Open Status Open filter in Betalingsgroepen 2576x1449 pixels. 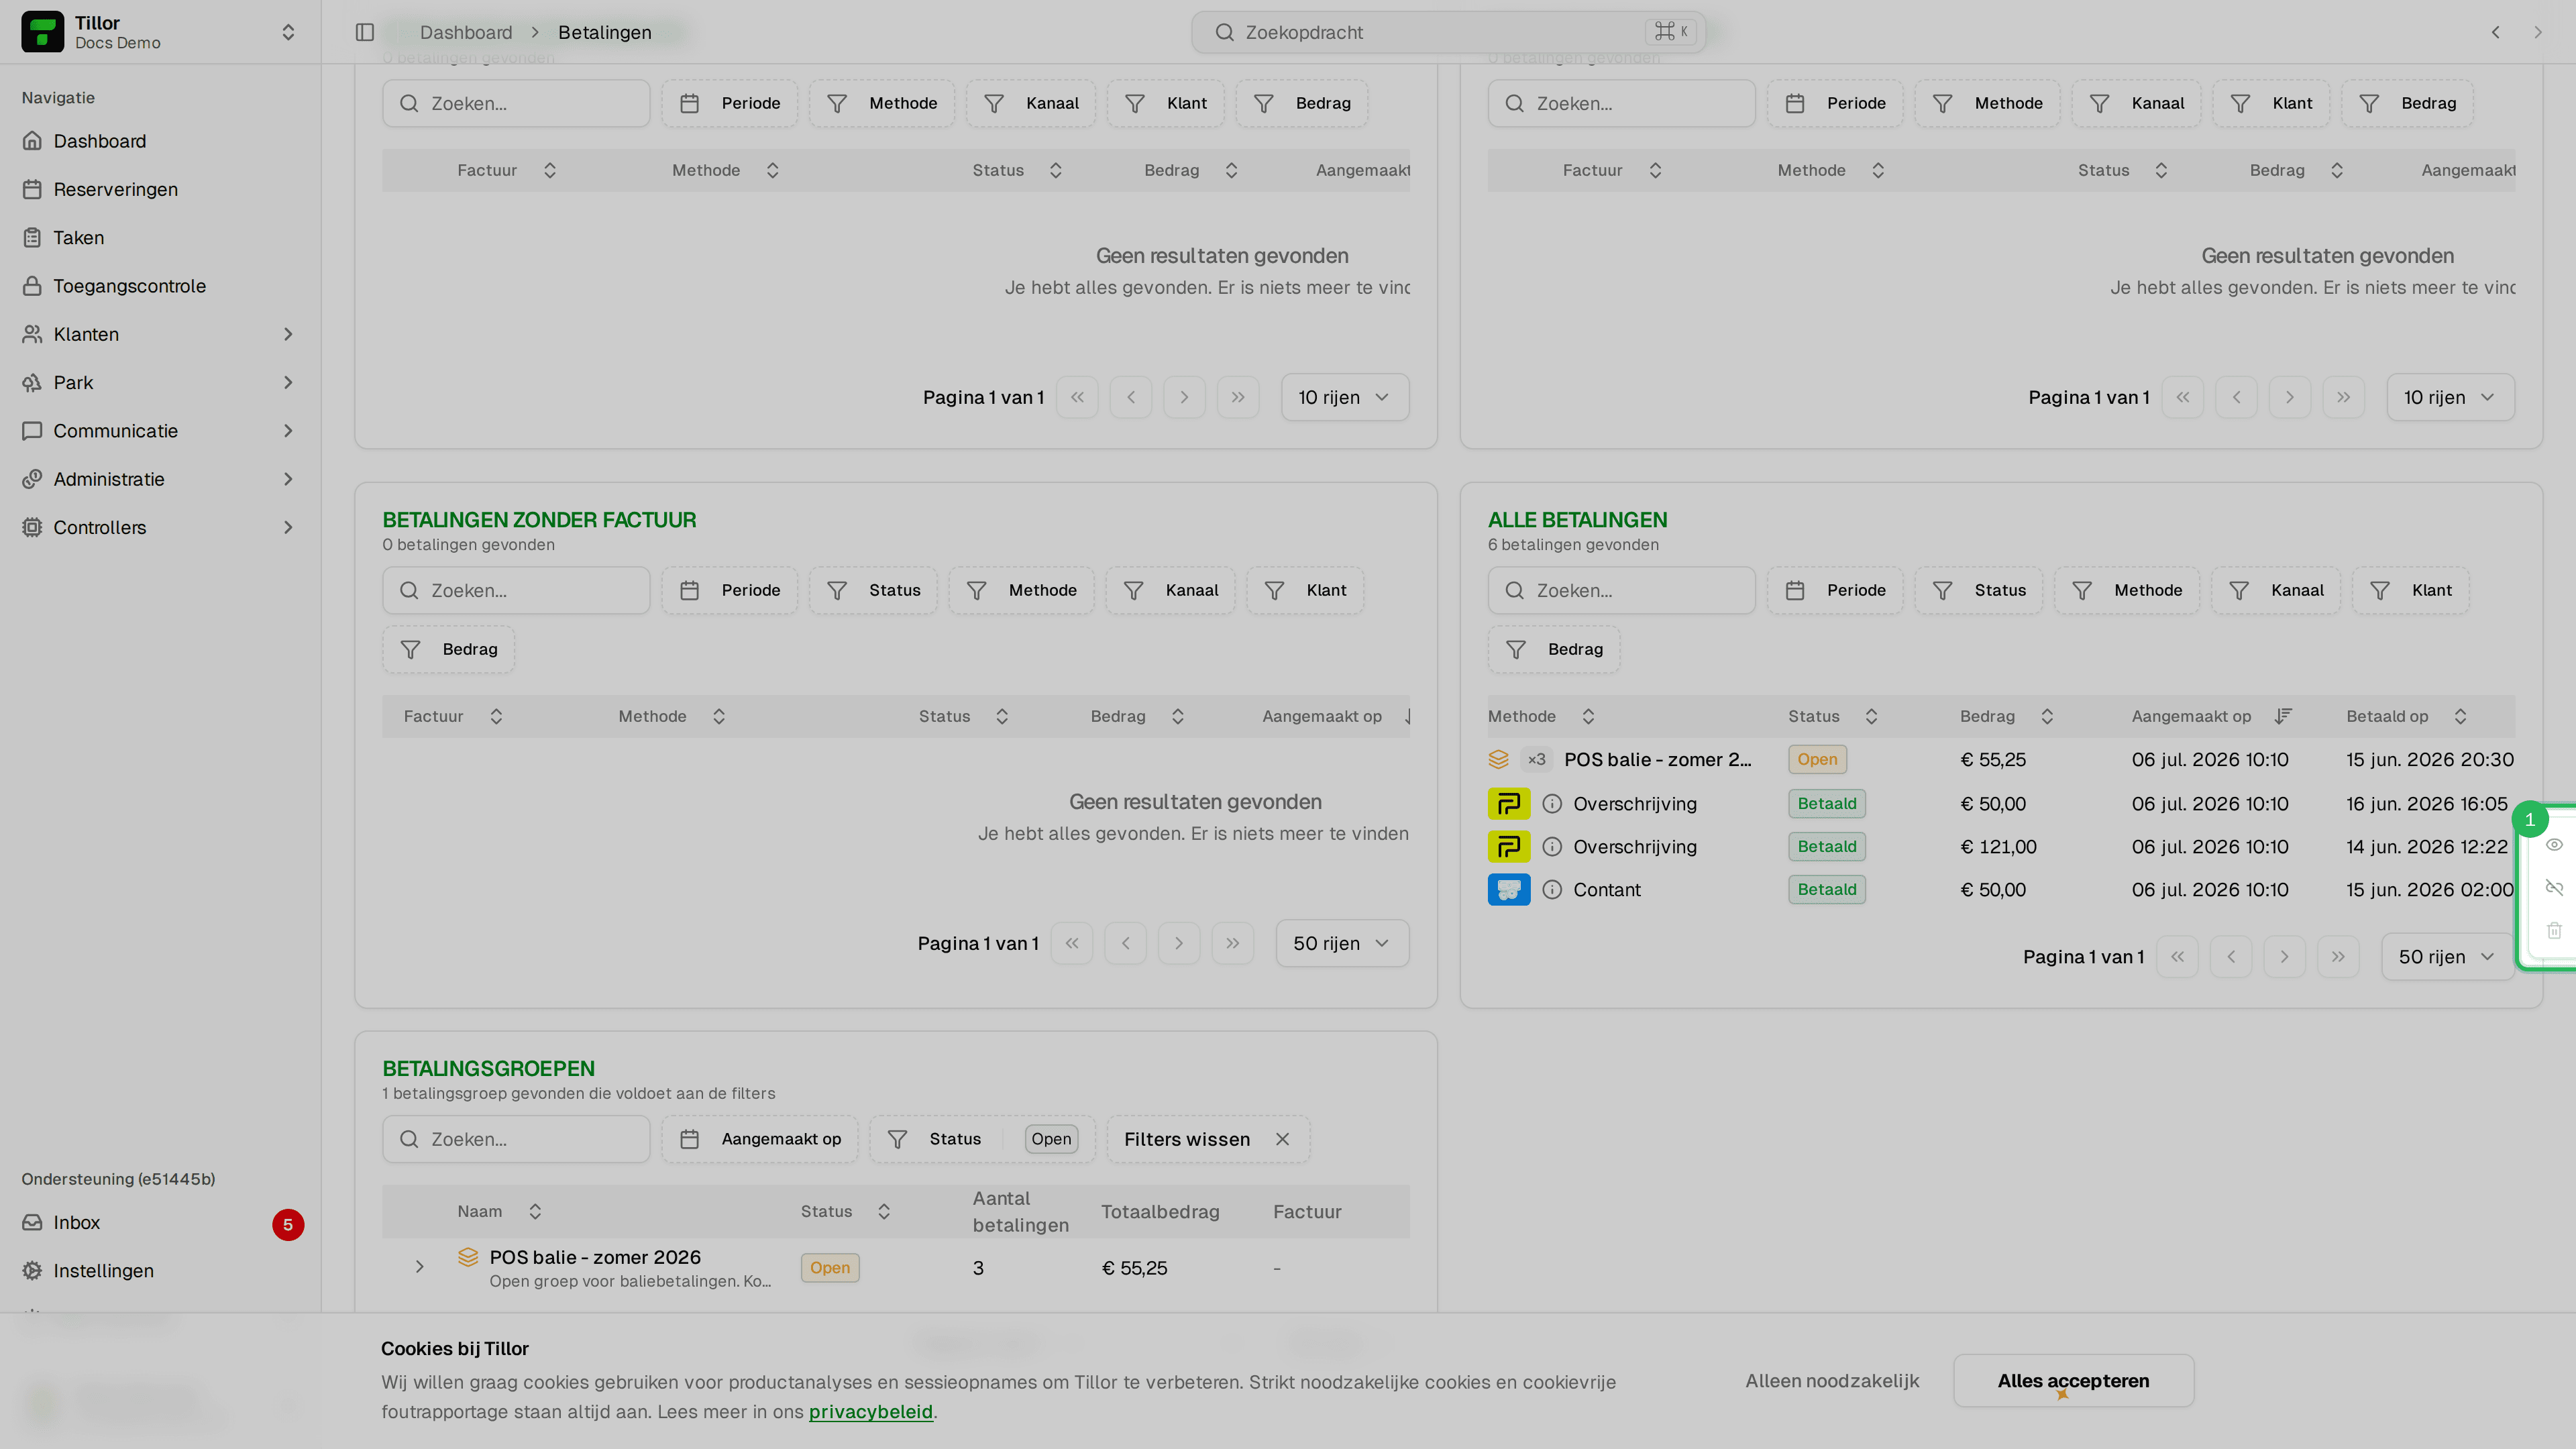pos(982,1139)
